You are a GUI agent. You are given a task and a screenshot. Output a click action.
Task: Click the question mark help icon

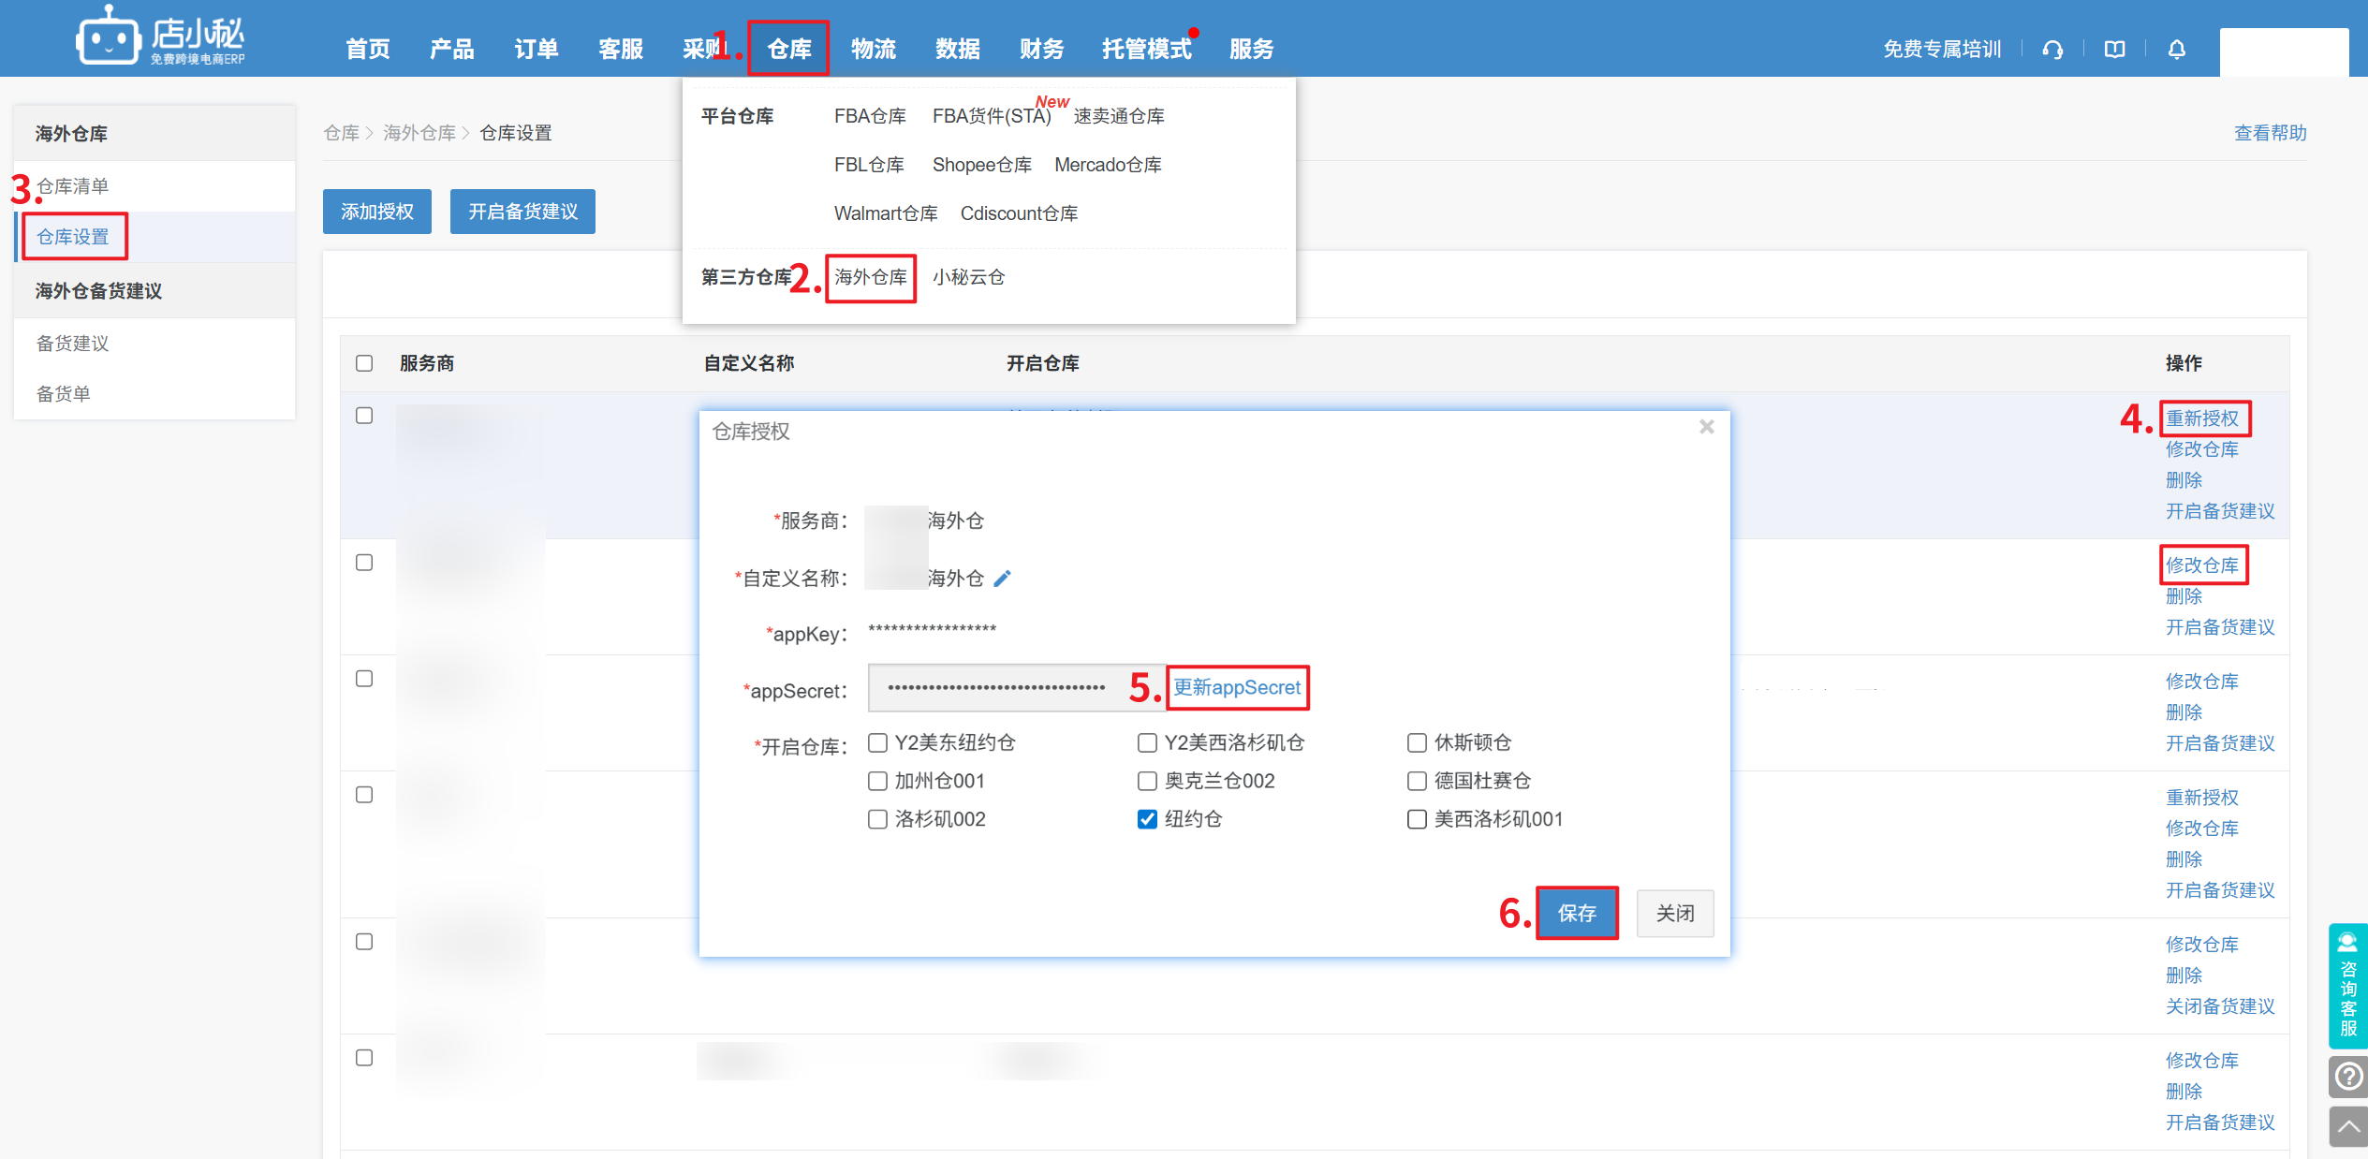click(2347, 1076)
